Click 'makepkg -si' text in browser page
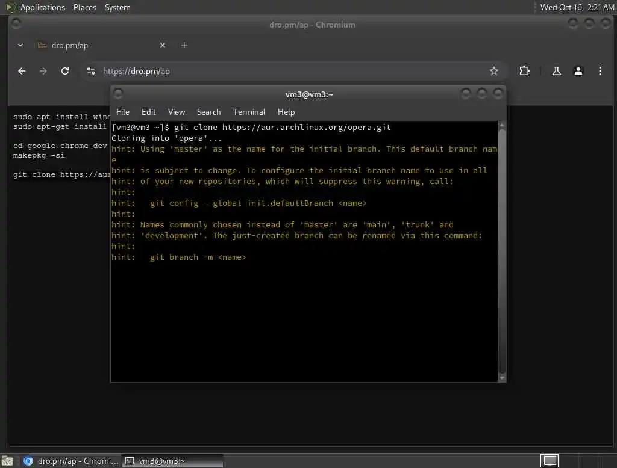This screenshot has height=468, width=617. (x=39, y=155)
